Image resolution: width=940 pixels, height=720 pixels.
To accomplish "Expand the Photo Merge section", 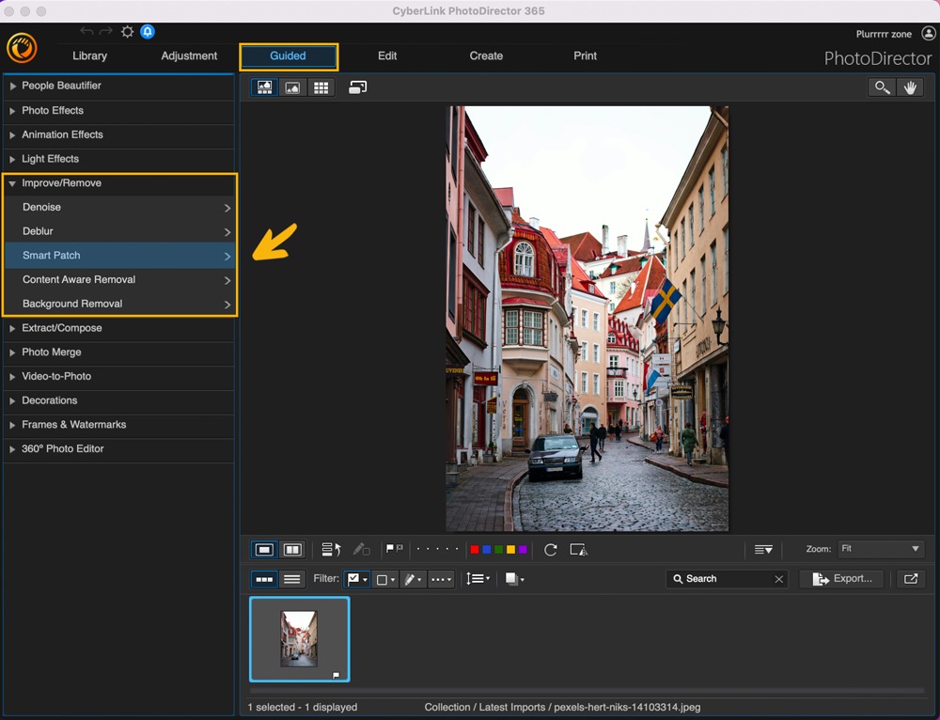I will pos(118,352).
